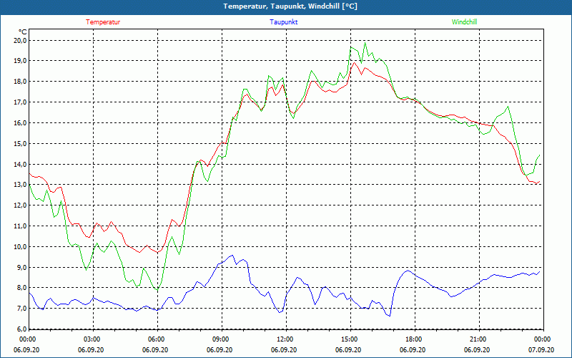Click the 20,0 y-axis value
This screenshot has height=358, width=572.
tap(21, 40)
